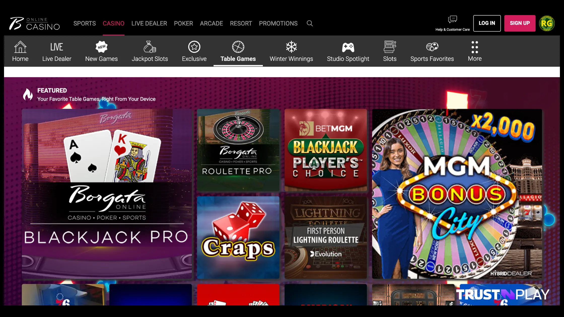Open the Winter Winnings category
Image resolution: width=564 pixels, height=317 pixels.
pyautogui.click(x=291, y=51)
